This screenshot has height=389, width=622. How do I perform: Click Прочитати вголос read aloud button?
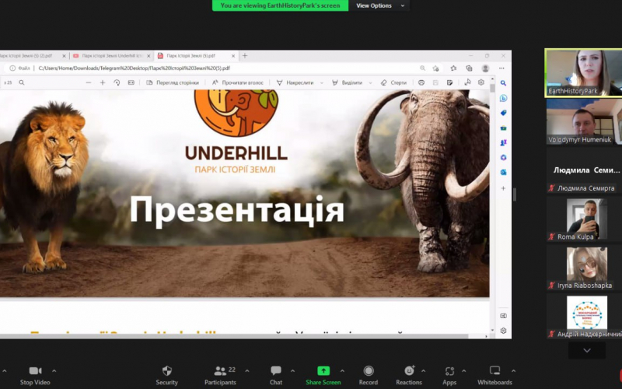click(x=238, y=82)
